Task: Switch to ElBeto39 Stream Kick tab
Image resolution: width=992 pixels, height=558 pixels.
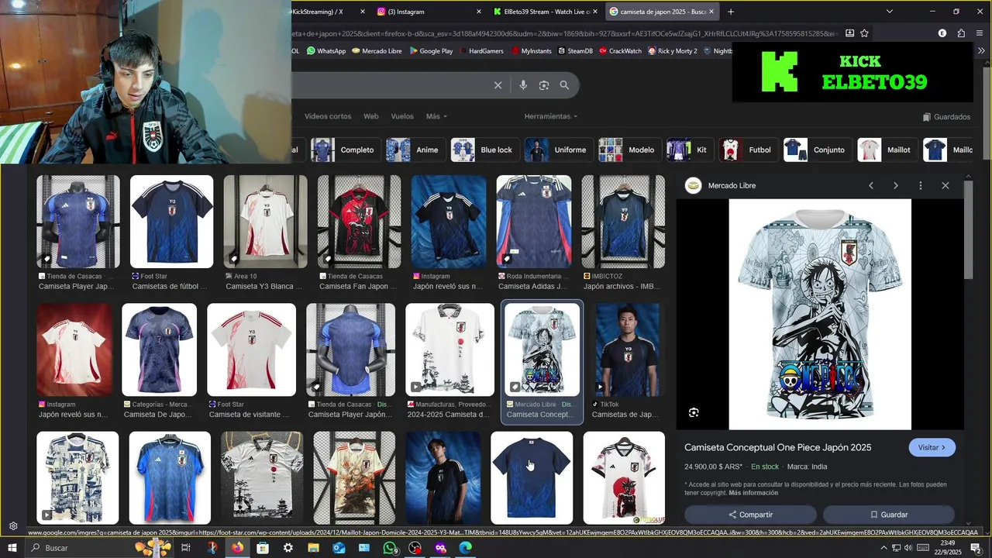Action: [x=546, y=12]
